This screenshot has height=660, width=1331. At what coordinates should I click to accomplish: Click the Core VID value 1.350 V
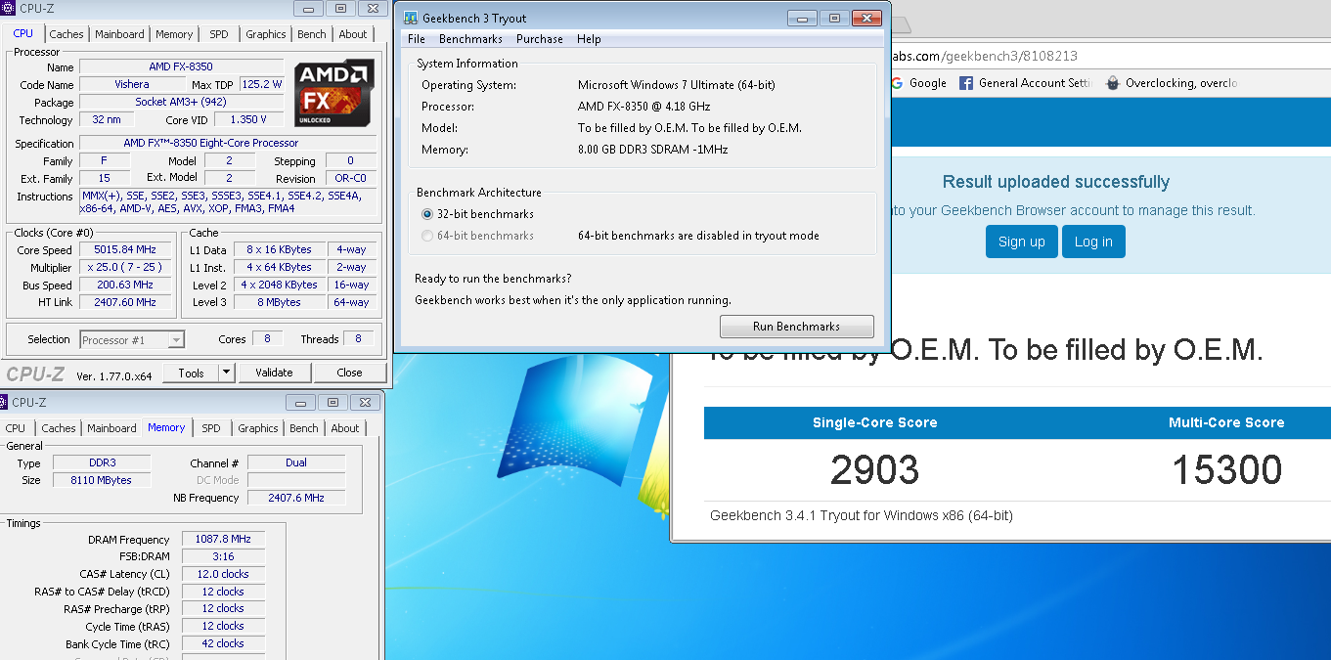click(248, 120)
